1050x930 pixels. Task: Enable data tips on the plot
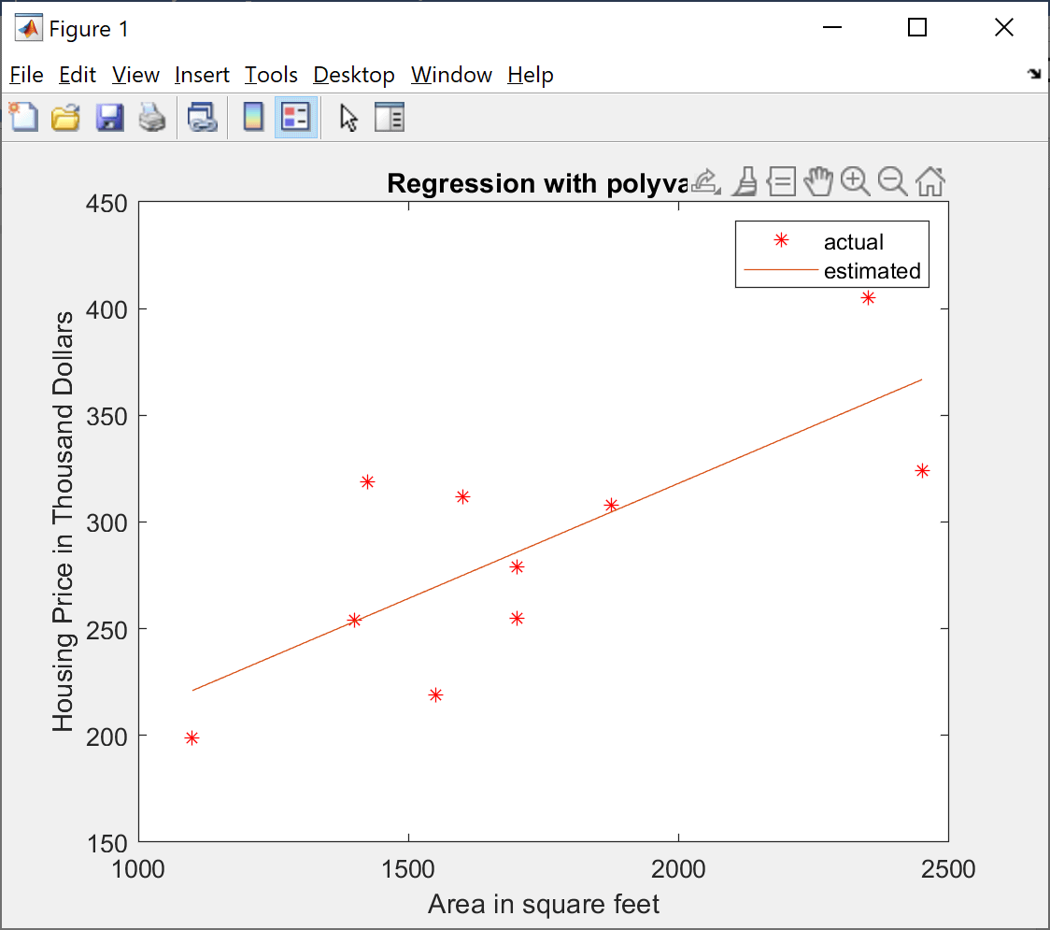pyautogui.click(x=781, y=180)
